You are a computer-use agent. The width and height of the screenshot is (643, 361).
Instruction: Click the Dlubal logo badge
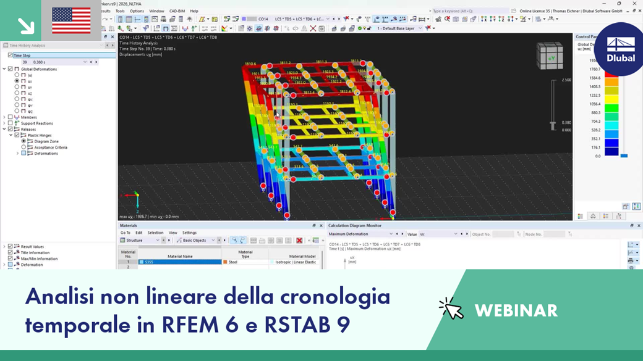click(x=621, y=49)
